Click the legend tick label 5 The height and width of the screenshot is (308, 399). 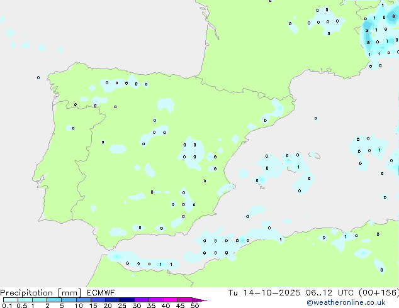tap(62, 305)
